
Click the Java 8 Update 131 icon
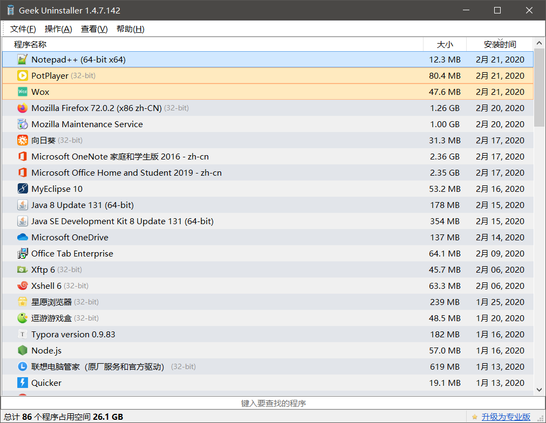click(x=23, y=205)
